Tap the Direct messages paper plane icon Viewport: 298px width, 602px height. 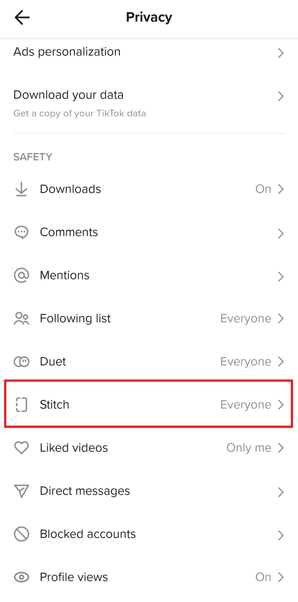[21, 491]
